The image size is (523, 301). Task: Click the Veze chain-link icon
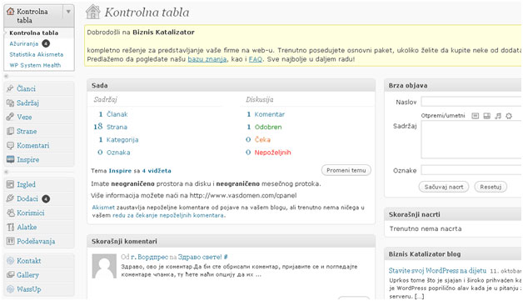coord(10,117)
